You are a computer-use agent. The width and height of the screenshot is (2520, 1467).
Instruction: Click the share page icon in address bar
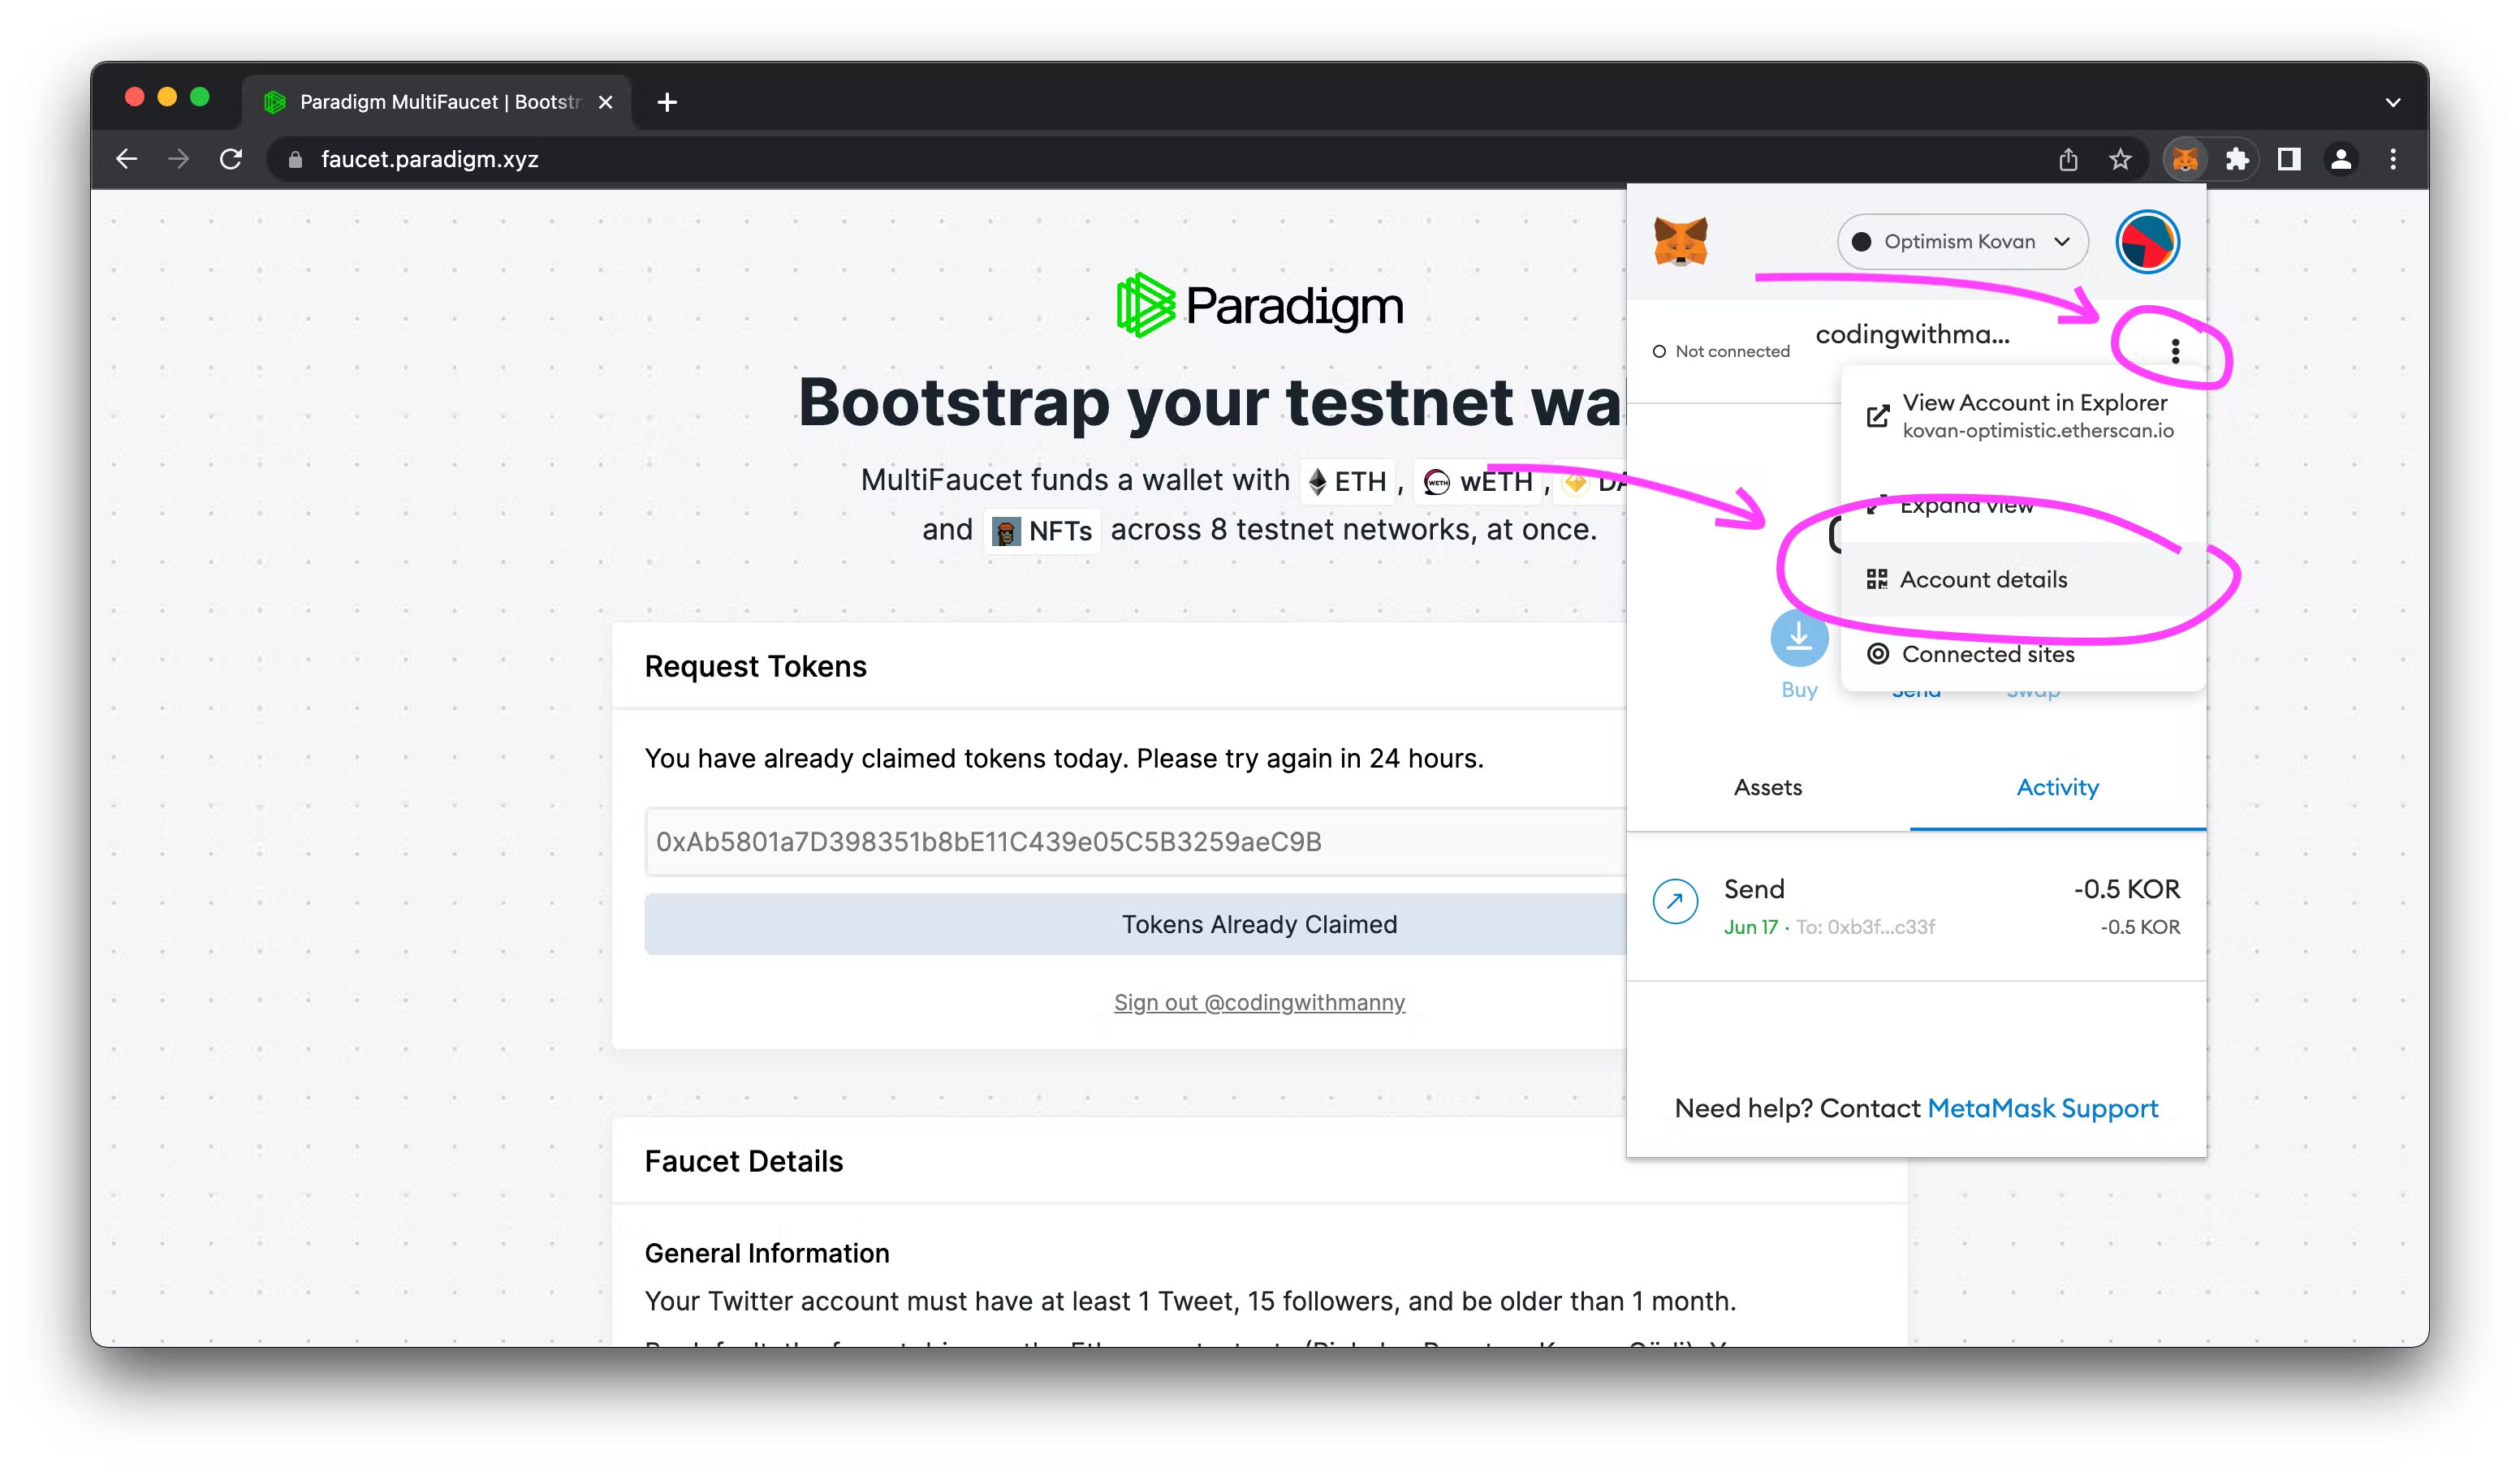pyautogui.click(x=2068, y=159)
